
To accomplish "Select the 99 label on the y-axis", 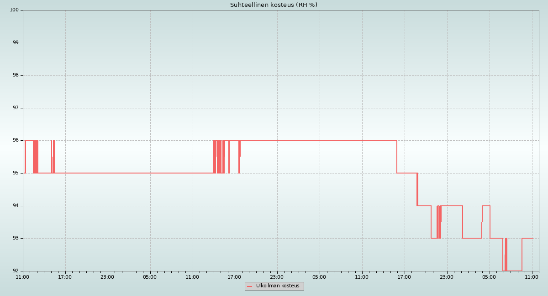I will pos(16,43).
